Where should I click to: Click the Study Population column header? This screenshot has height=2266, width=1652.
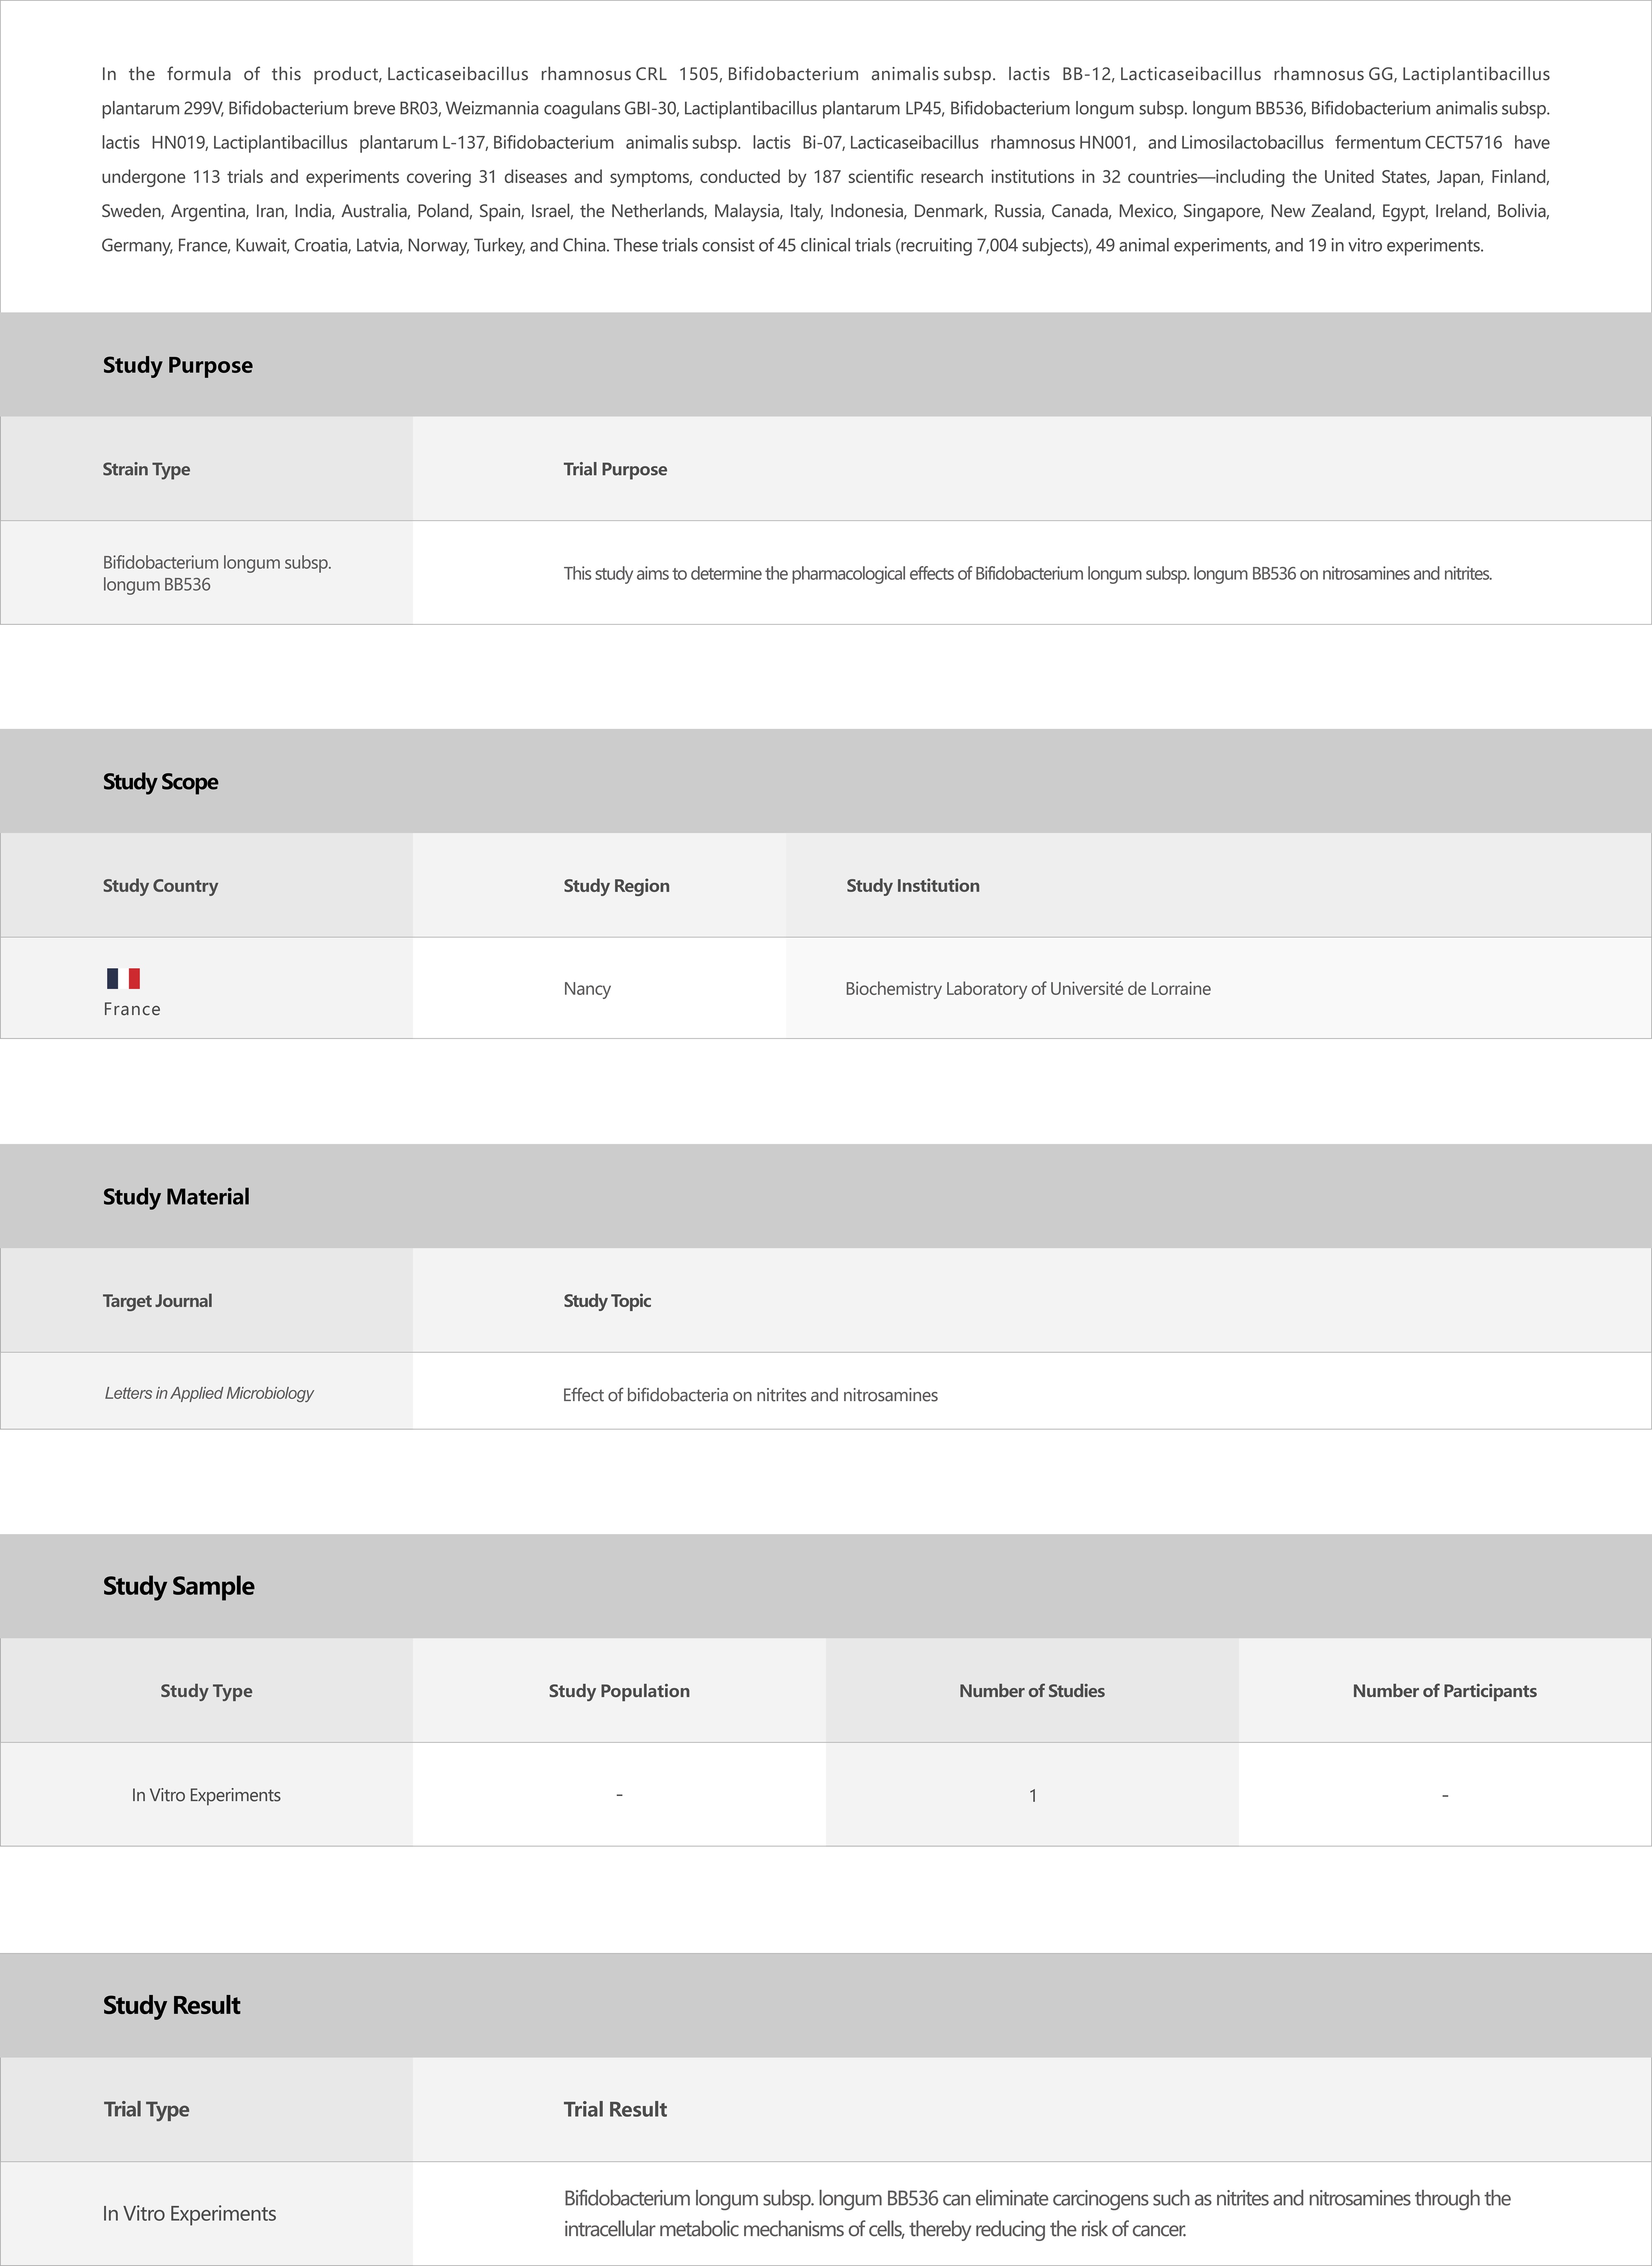(x=618, y=1690)
